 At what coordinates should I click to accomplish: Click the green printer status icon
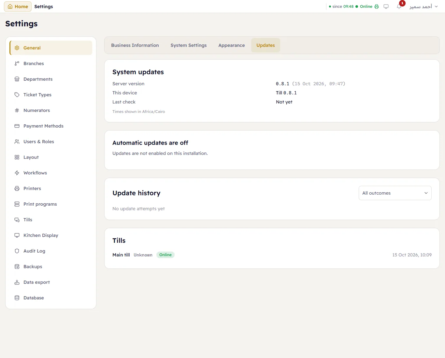pos(377,7)
